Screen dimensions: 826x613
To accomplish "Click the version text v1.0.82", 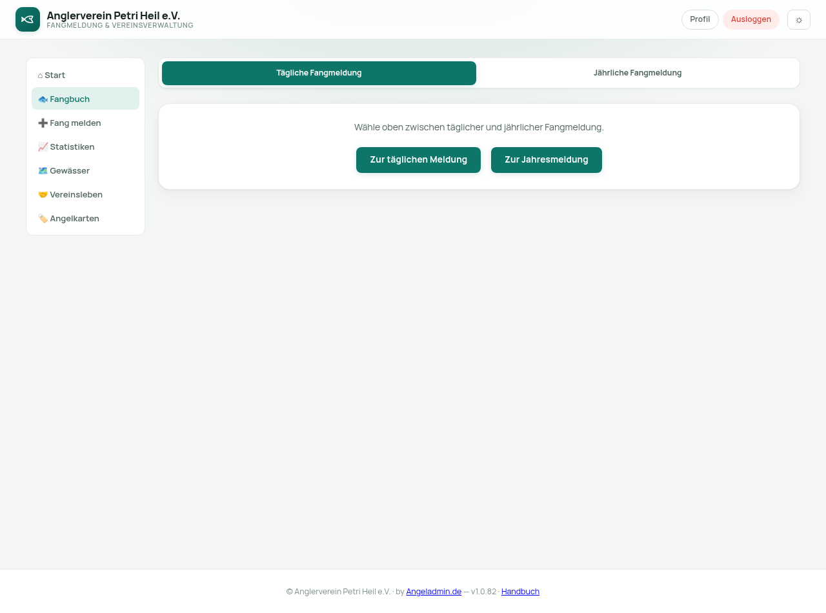I will click(x=483, y=591).
